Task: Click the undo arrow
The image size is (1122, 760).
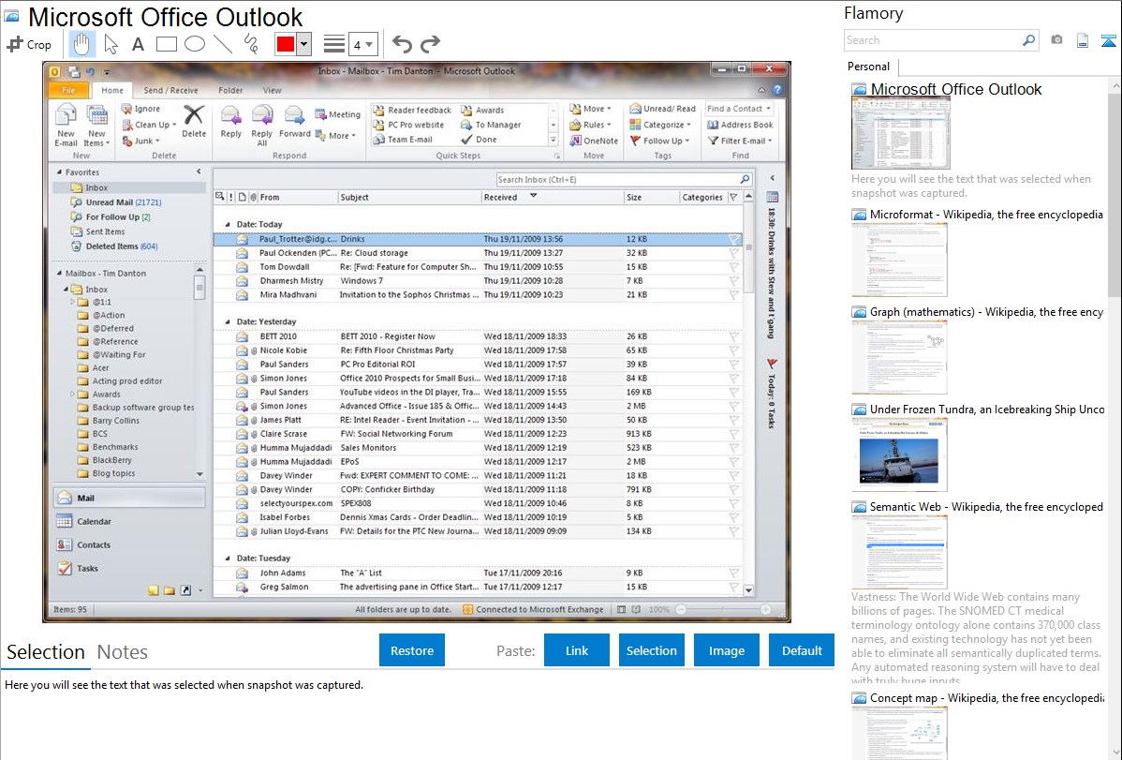Action: coord(402,44)
